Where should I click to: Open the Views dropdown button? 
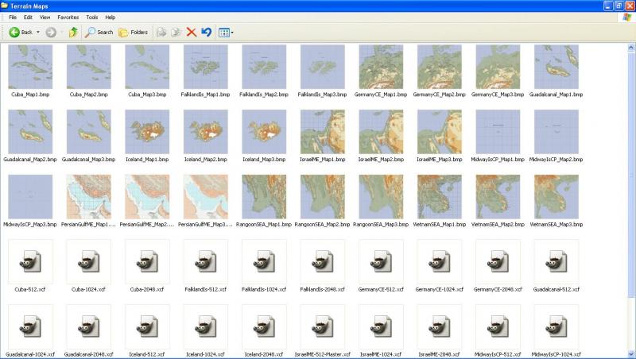[226, 33]
